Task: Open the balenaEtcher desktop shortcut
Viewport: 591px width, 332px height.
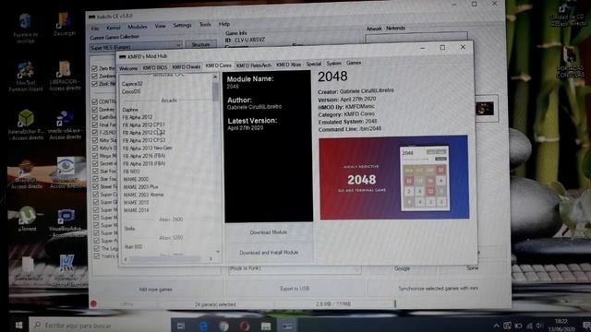Action: [26, 125]
